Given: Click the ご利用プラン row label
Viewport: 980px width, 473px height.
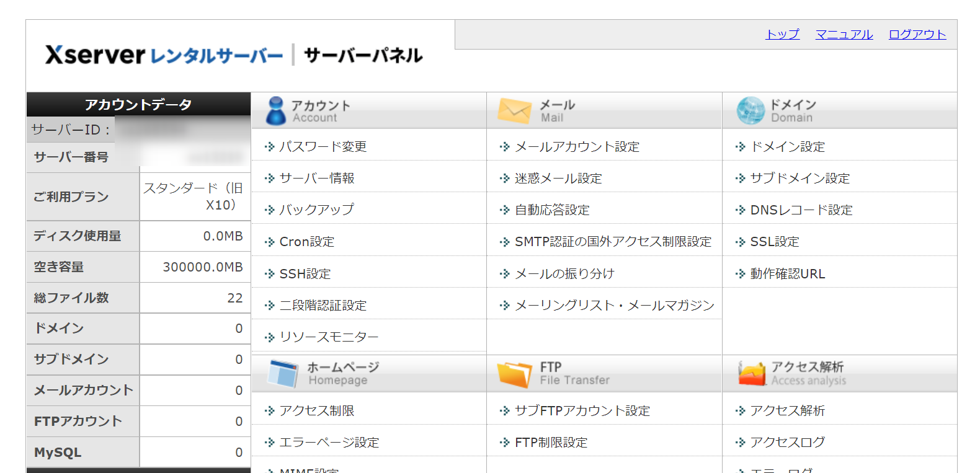Looking at the screenshot, I should pos(71,197).
